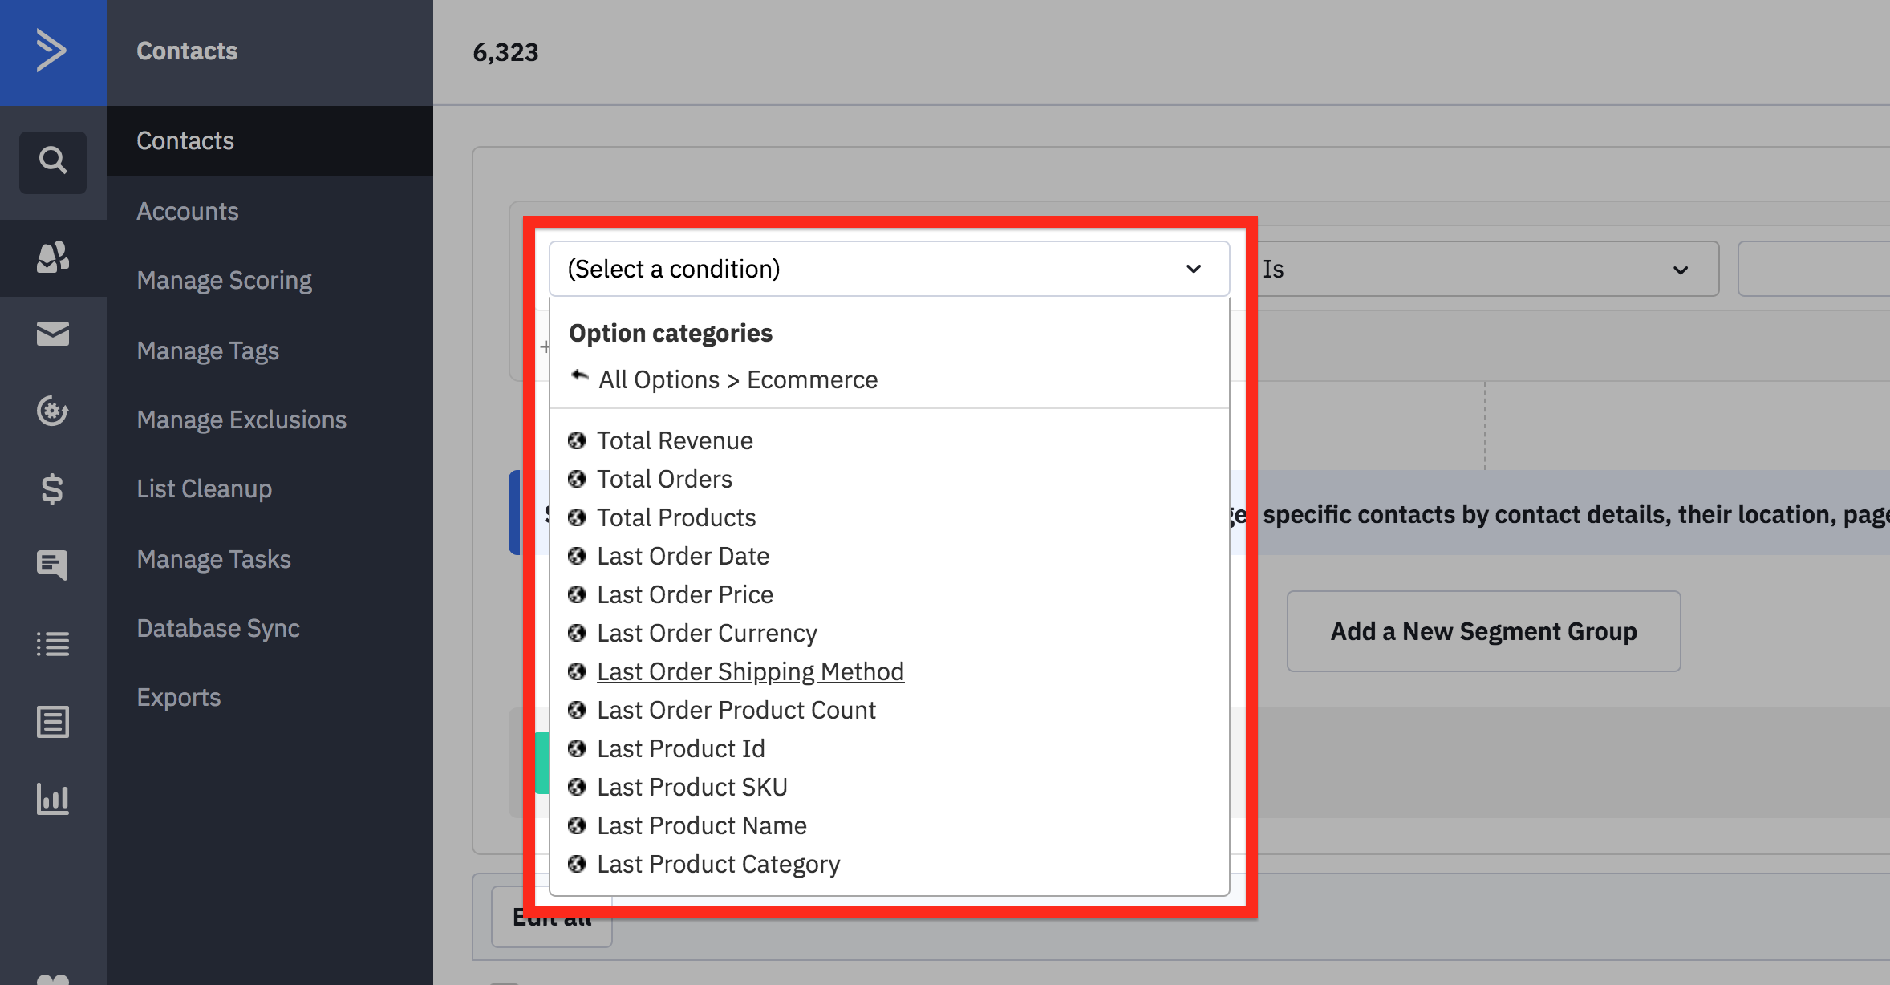Viewport: 1890px width, 985px height.
Task: Choose the Total Revenue condition
Action: 675,440
